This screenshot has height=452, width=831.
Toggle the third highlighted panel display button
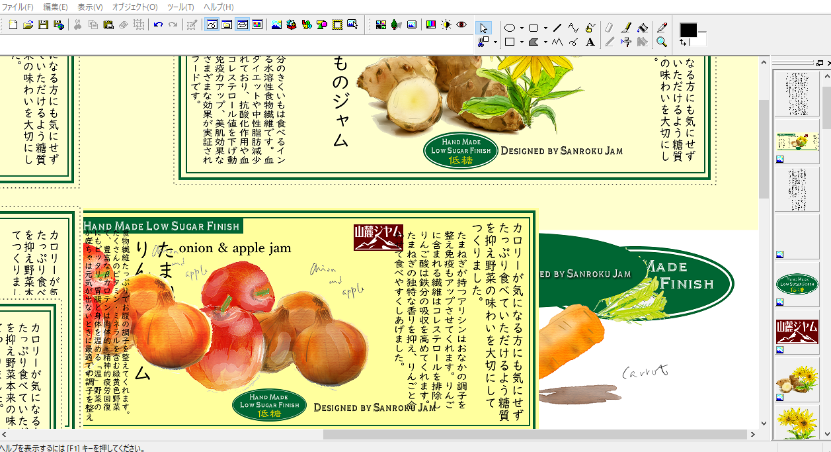242,25
